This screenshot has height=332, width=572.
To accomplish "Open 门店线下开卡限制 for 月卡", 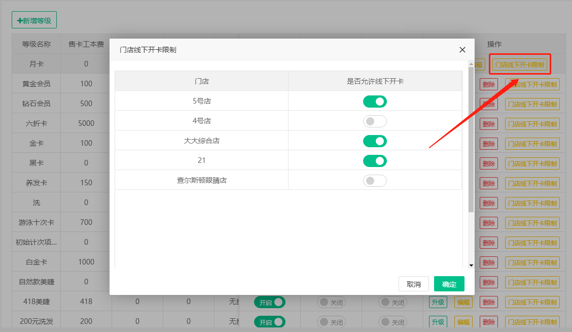I will click(519, 65).
